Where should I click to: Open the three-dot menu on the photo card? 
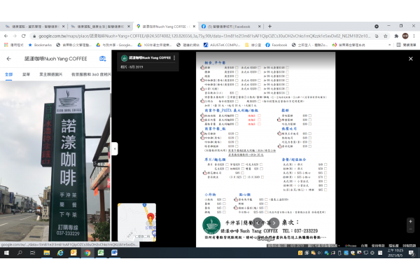pyautogui.click(x=174, y=58)
